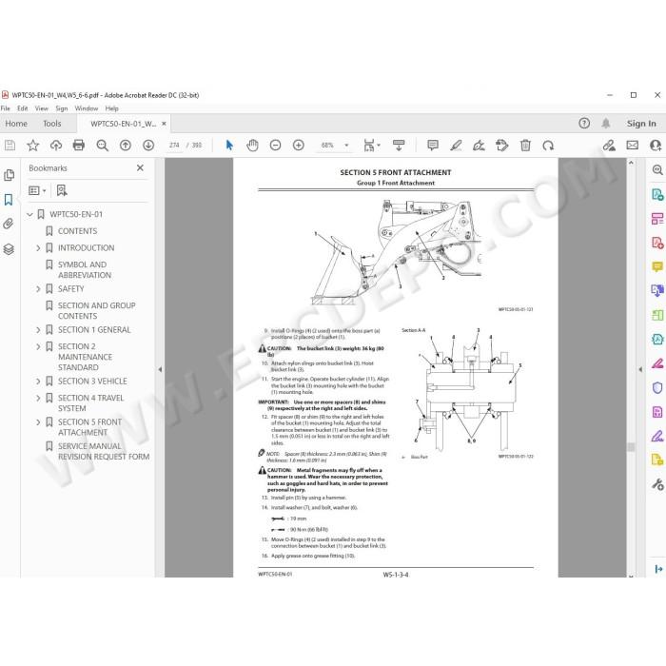Jump to SYMBOL AND ABBREVIATION bookmark

pos(83,269)
